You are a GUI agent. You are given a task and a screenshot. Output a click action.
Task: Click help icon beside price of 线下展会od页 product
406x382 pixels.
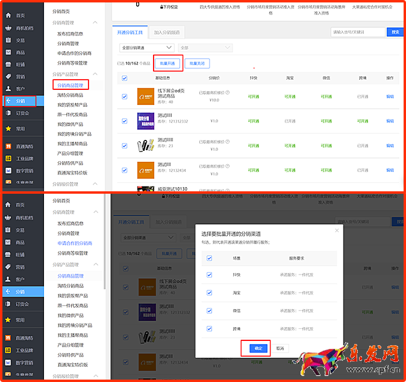(227, 92)
